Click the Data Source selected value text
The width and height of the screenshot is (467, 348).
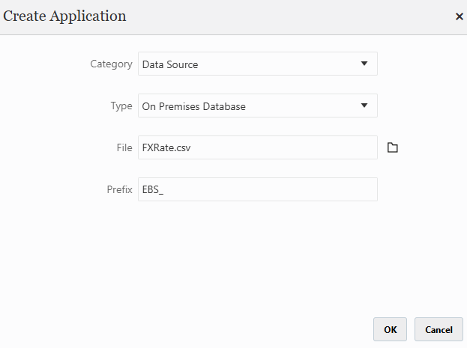(x=170, y=64)
